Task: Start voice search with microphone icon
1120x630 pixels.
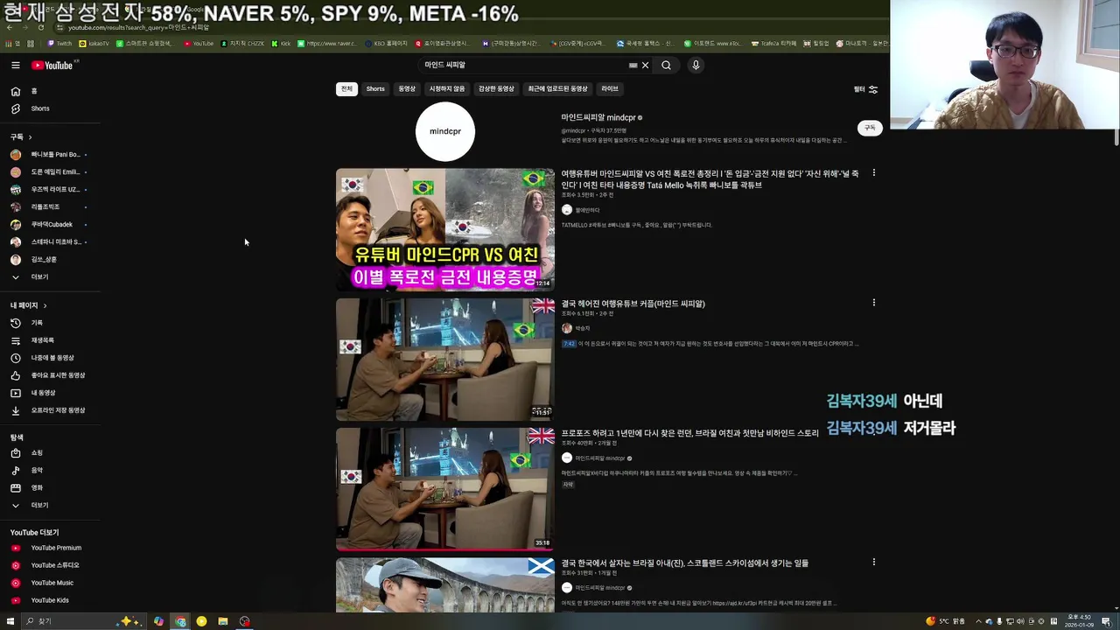Action: (696, 66)
